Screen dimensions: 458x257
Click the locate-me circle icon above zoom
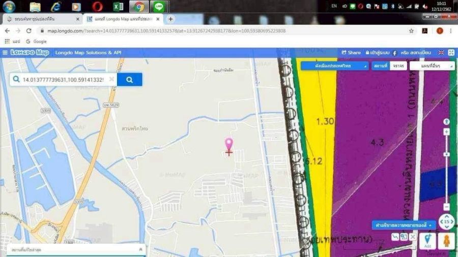446,122
